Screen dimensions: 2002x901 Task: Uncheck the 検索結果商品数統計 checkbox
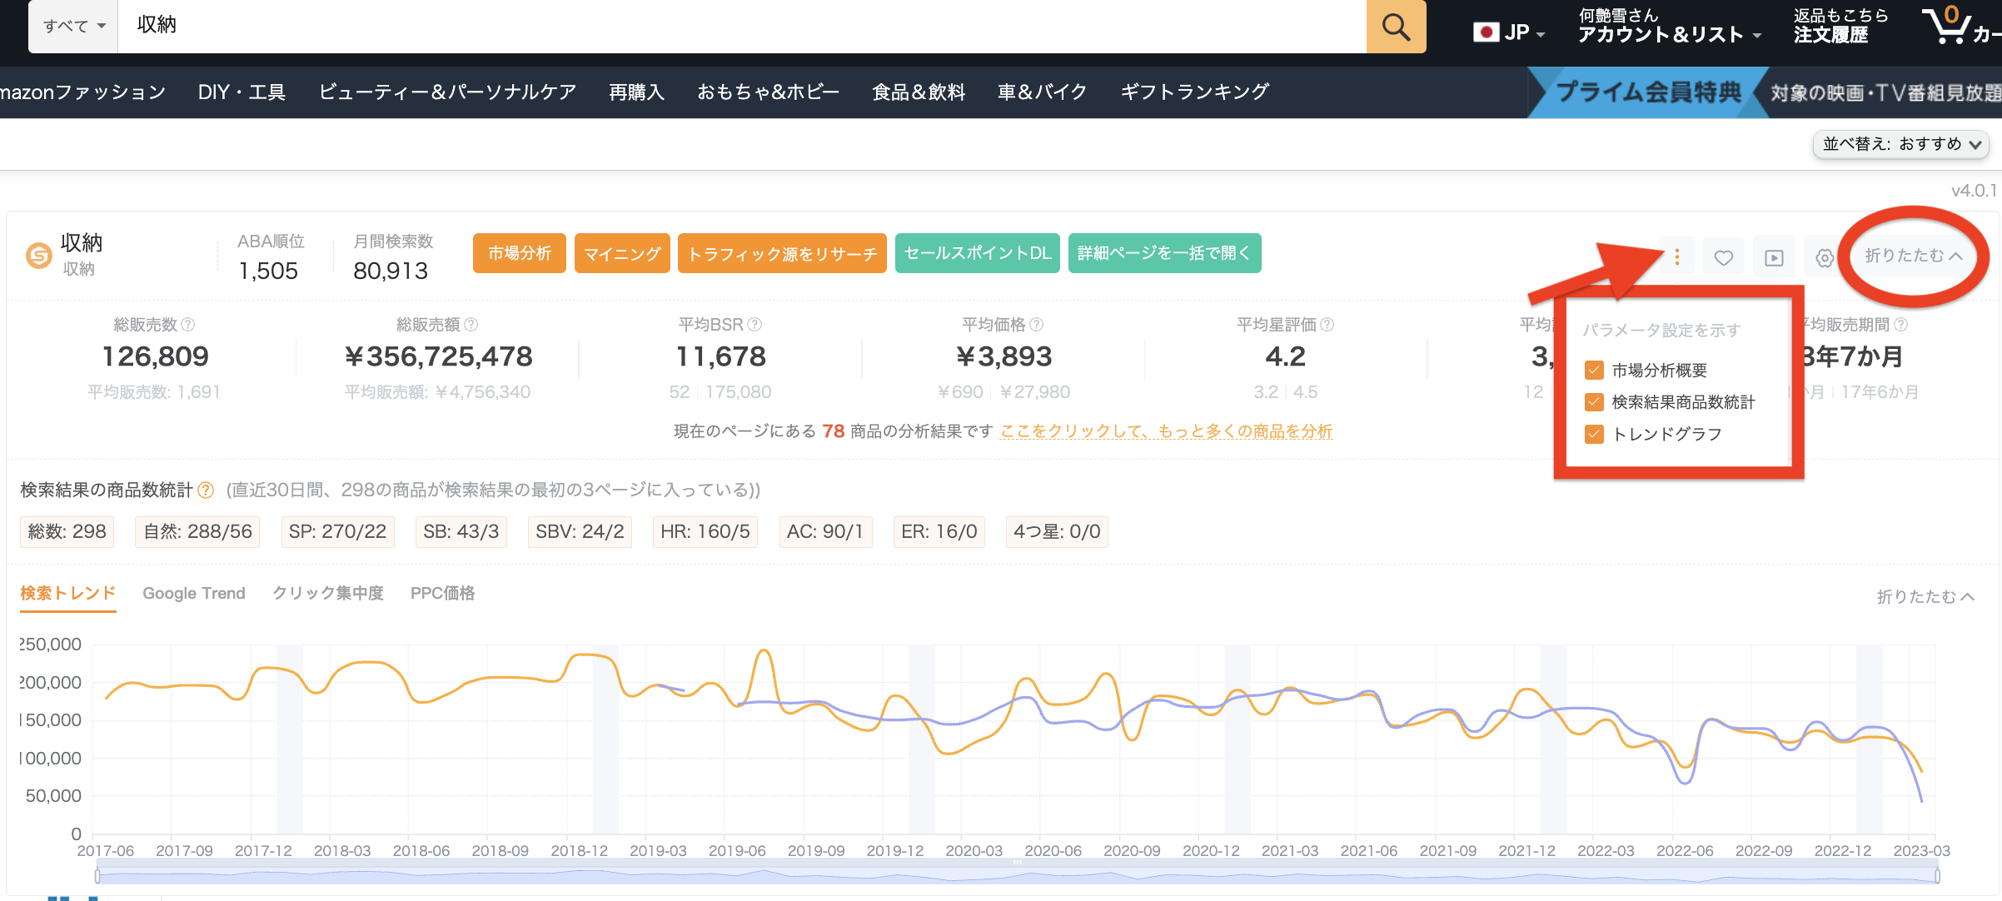pyautogui.click(x=1594, y=402)
